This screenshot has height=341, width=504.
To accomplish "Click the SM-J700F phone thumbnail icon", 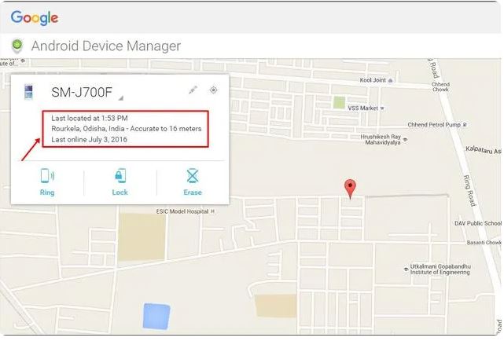I will [28, 92].
